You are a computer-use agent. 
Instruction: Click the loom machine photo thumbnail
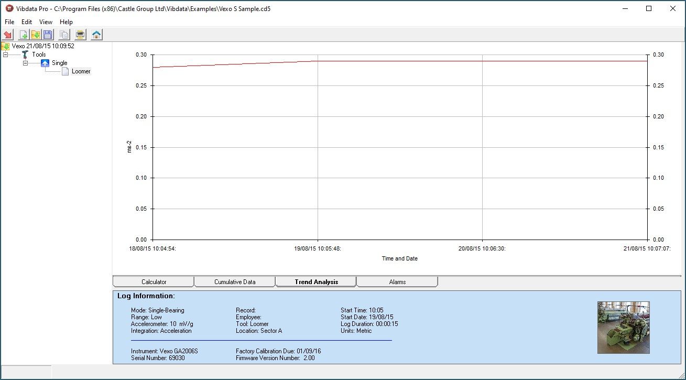pos(623,328)
